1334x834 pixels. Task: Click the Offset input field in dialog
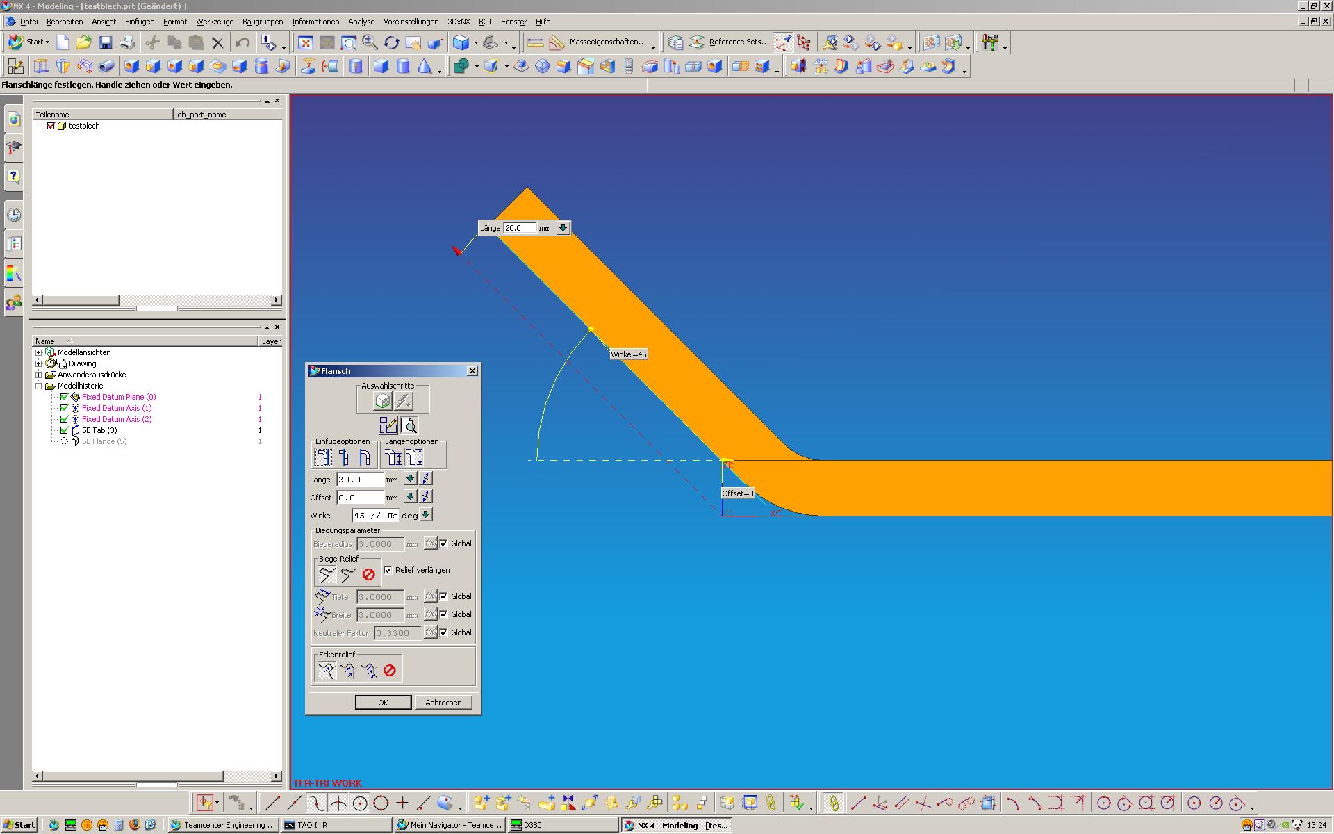[x=360, y=498]
